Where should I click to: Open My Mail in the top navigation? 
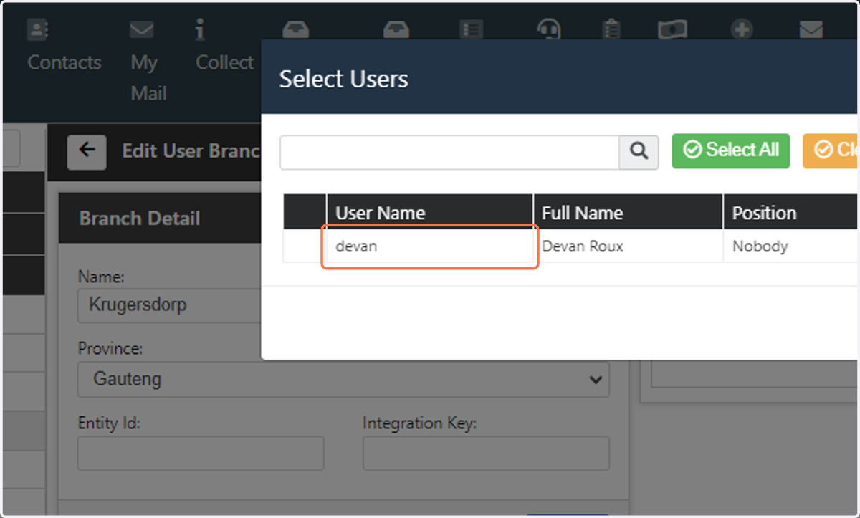(148, 62)
